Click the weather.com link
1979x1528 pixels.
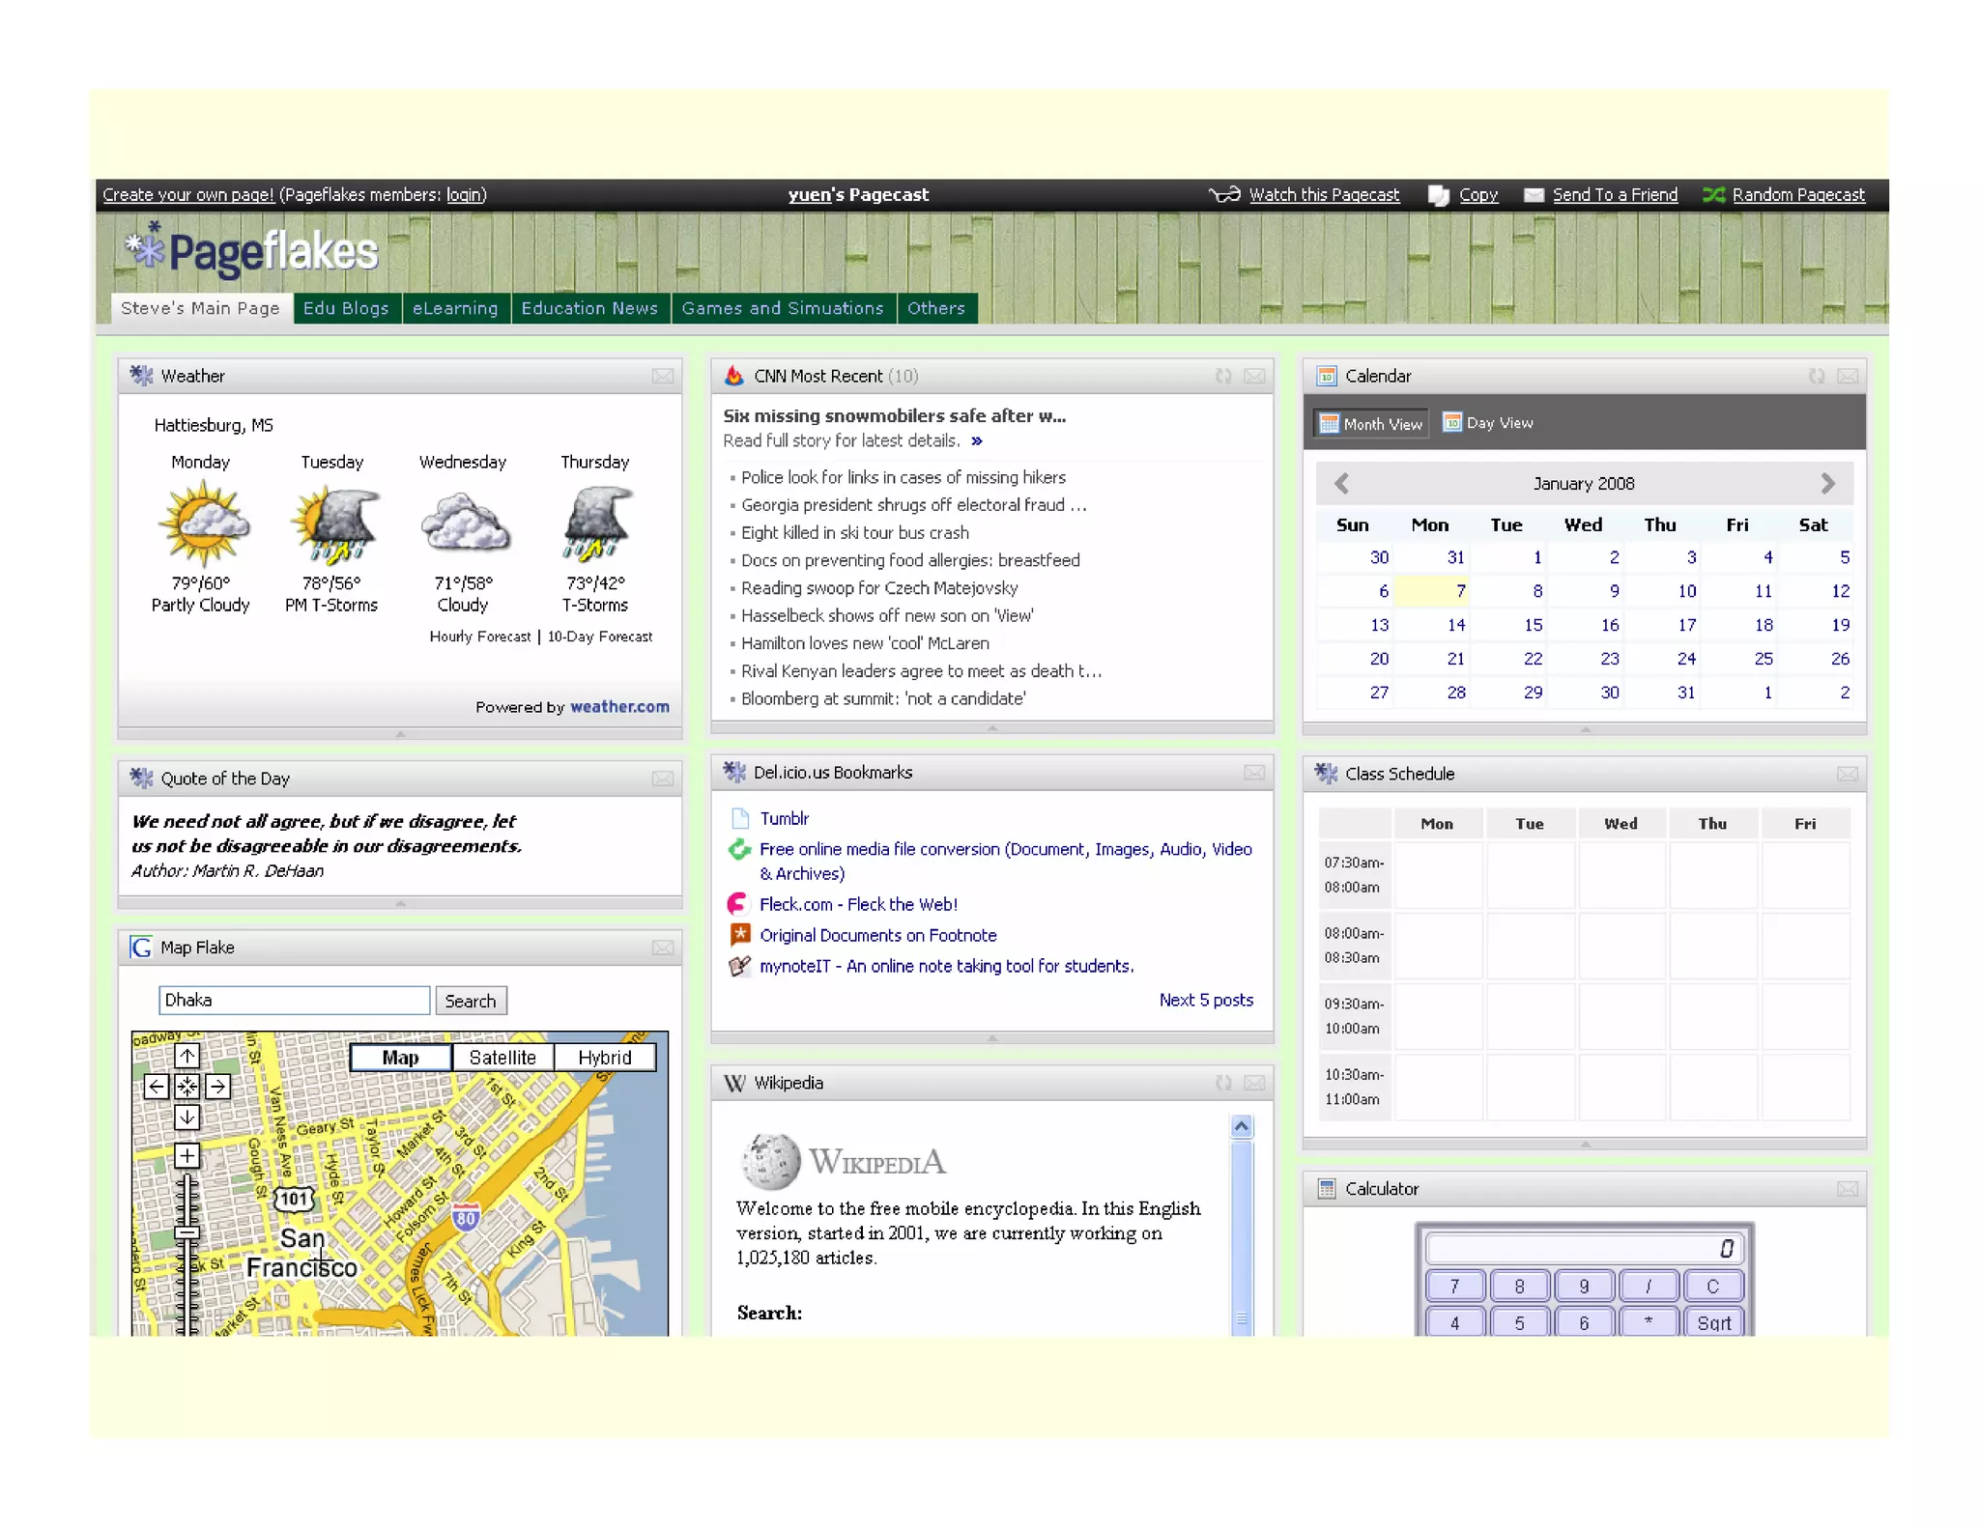[x=619, y=707]
